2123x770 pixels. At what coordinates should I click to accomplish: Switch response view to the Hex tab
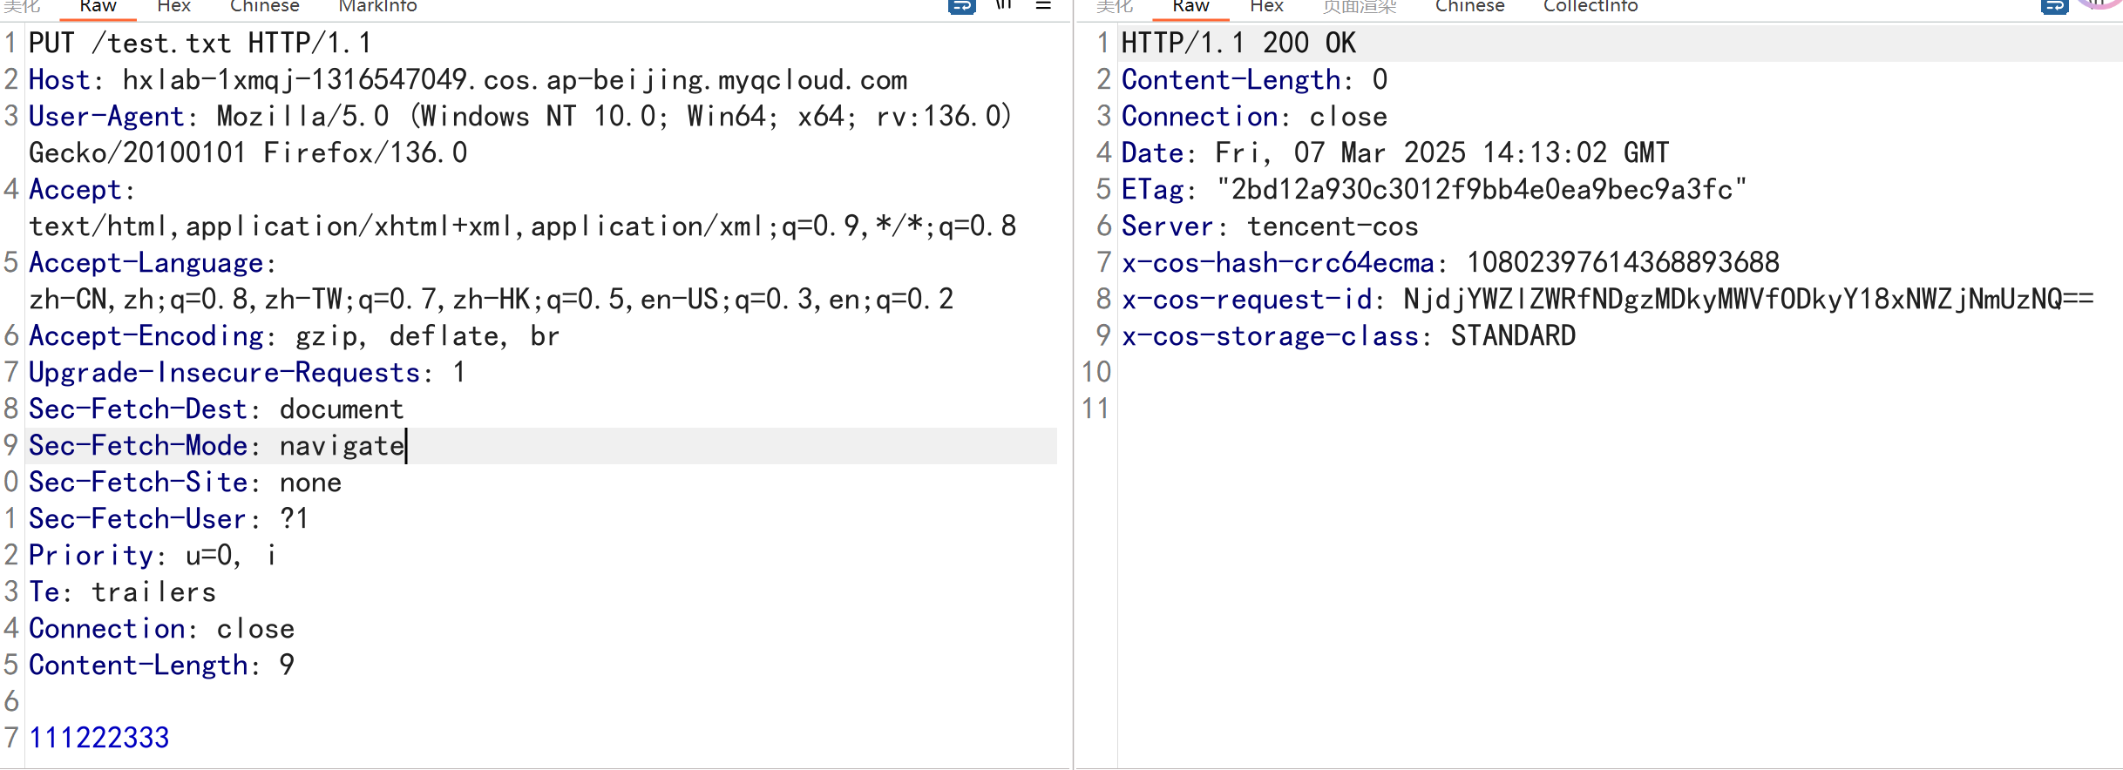pos(1266,6)
